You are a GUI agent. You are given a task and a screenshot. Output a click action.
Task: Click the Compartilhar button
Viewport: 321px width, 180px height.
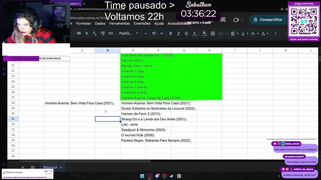(268, 19)
